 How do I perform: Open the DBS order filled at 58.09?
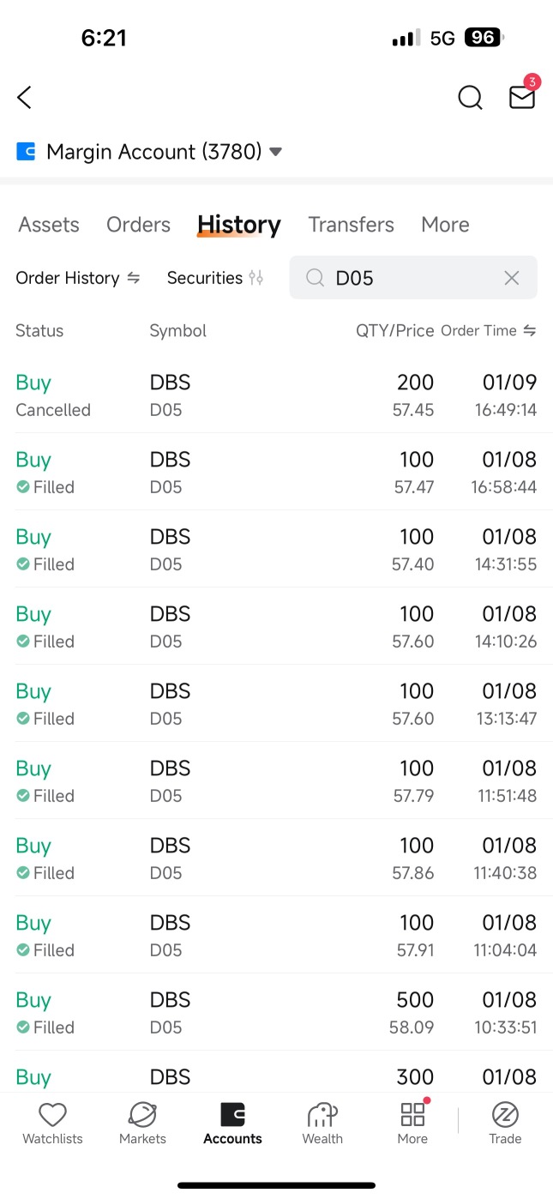(x=276, y=1012)
